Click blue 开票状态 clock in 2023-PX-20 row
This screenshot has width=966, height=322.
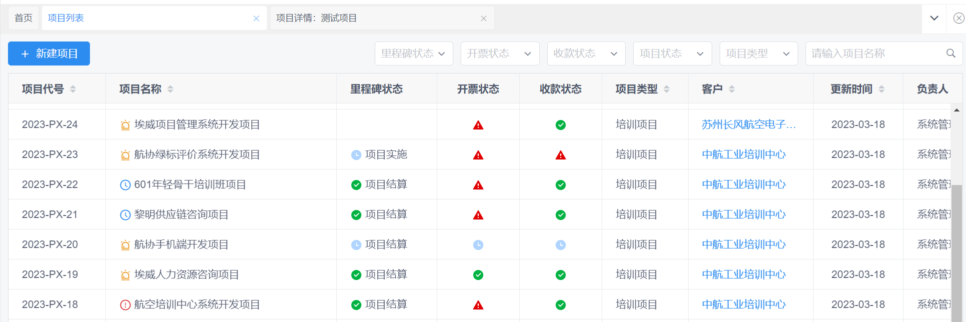[x=478, y=245]
